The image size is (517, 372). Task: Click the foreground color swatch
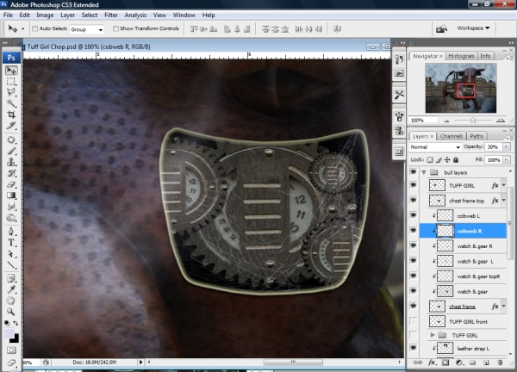pos(9,332)
